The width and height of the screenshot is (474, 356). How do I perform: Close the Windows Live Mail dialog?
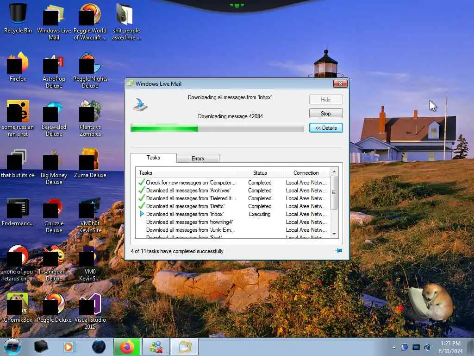click(x=340, y=83)
